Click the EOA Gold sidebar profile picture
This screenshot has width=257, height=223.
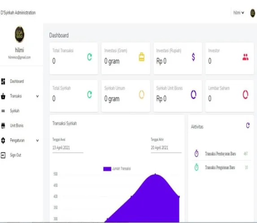tap(19, 34)
